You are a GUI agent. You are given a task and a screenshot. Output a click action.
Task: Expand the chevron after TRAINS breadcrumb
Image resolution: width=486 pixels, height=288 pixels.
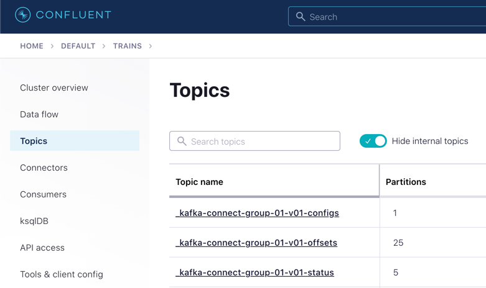point(151,46)
